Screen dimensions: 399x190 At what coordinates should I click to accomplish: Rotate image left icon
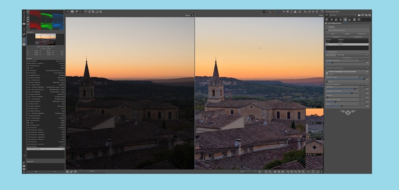[x=305, y=12]
